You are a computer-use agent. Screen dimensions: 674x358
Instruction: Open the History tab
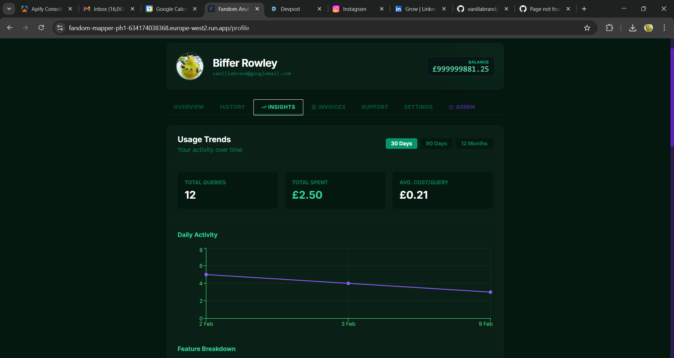click(232, 107)
